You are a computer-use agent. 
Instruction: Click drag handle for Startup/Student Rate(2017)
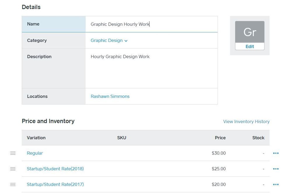point(13,184)
